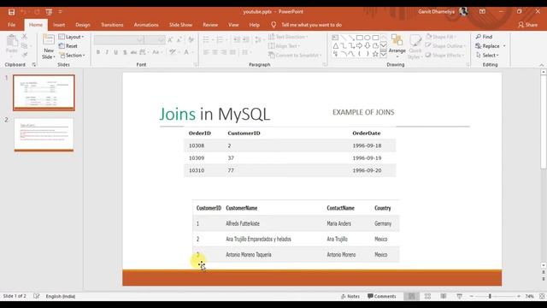Click Fit slide to window icon
Screen dimensions: 547x308
point(542,296)
